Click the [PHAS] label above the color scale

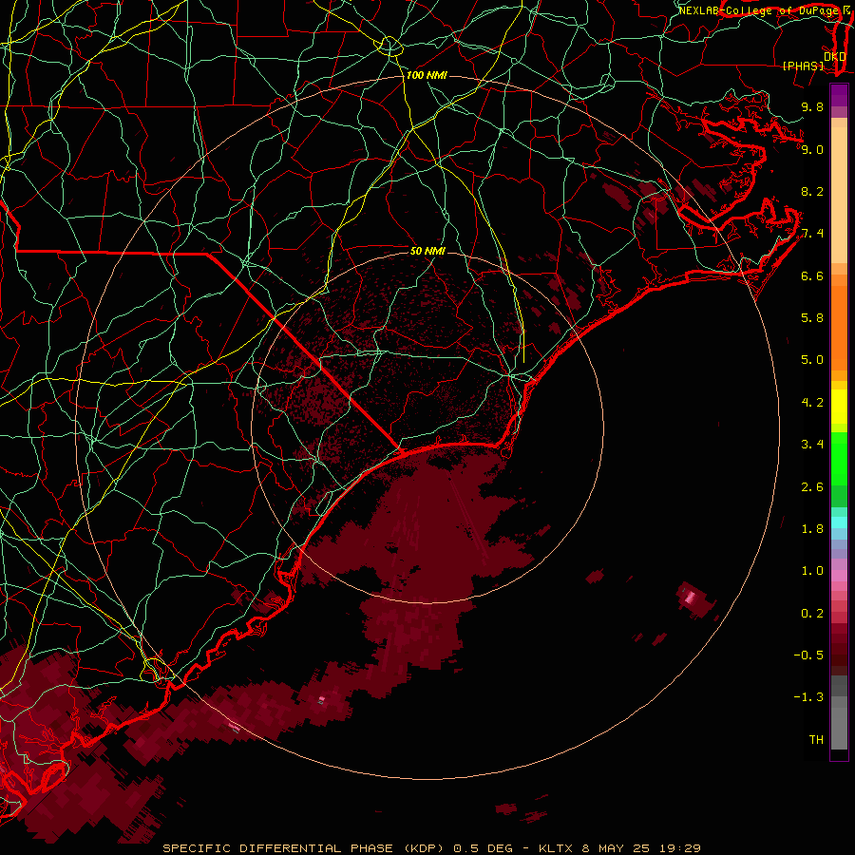click(803, 66)
